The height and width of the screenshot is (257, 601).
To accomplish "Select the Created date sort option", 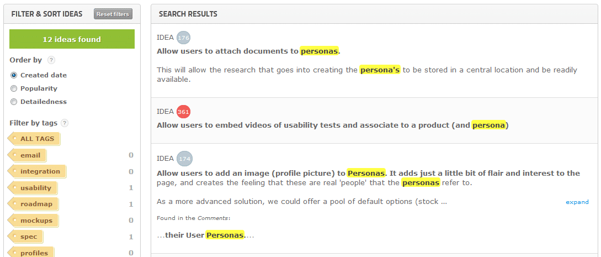I will click(14, 75).
